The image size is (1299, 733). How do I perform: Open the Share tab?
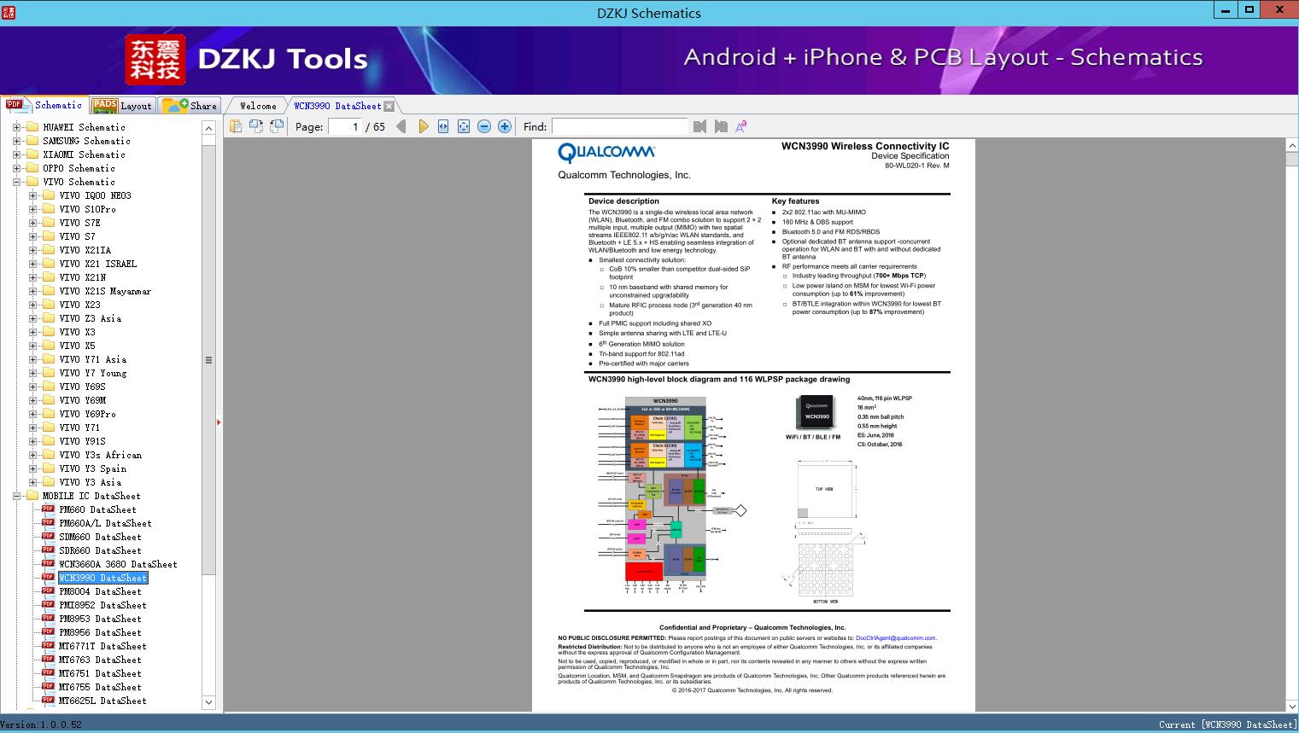pos(190,105)
